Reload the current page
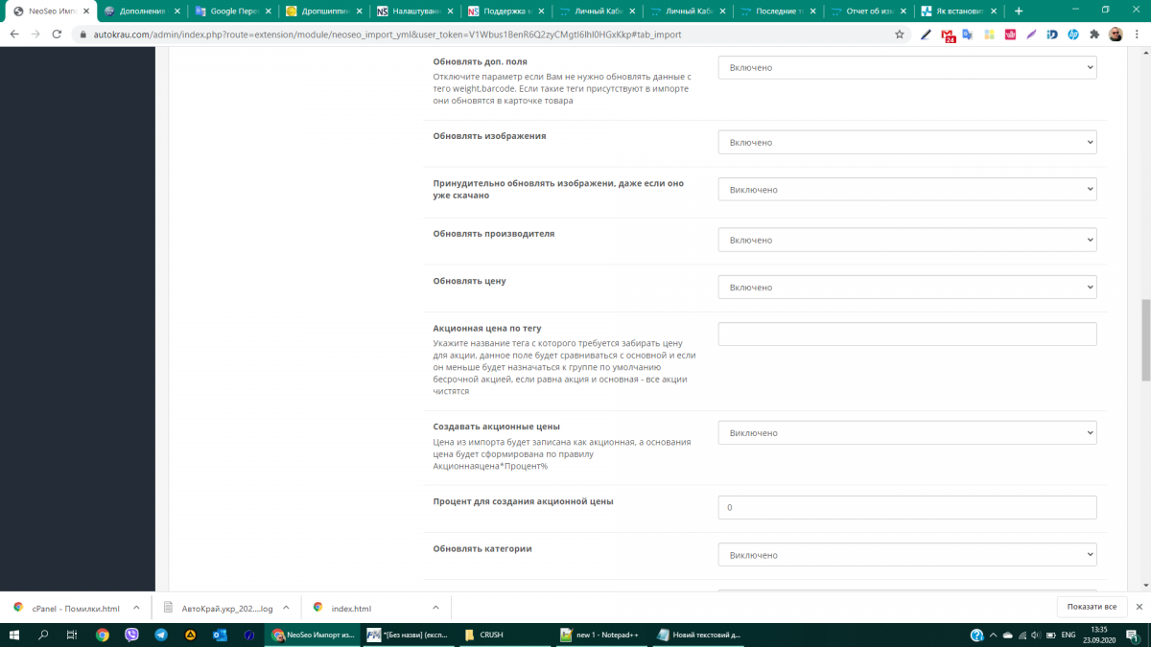Viewport: 1151px width, 647px height. coord(58,34)
